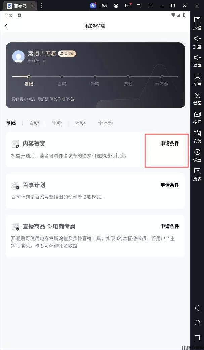
Task: Open the 按键 keyboard mapping tool
Action: (x=197, y=23)
